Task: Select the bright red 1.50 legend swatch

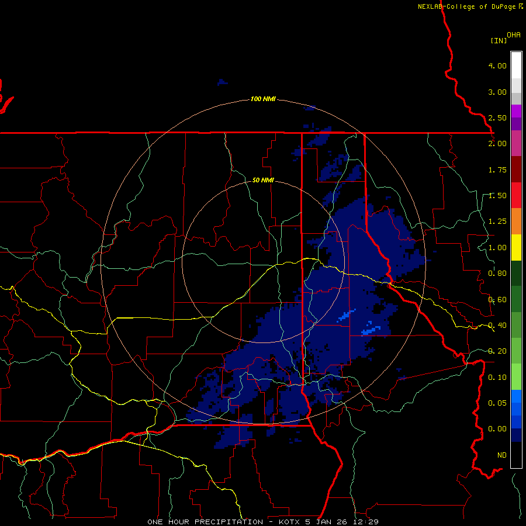Action: pos(516,195)
